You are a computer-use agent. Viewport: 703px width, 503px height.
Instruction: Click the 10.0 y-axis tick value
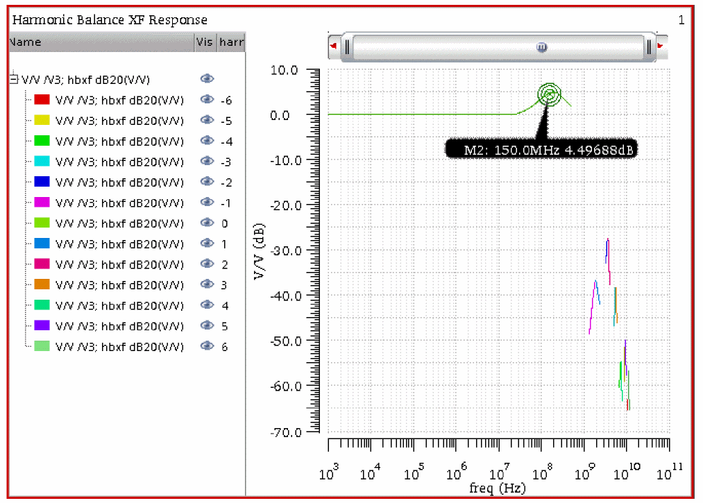tap(284, 70)
